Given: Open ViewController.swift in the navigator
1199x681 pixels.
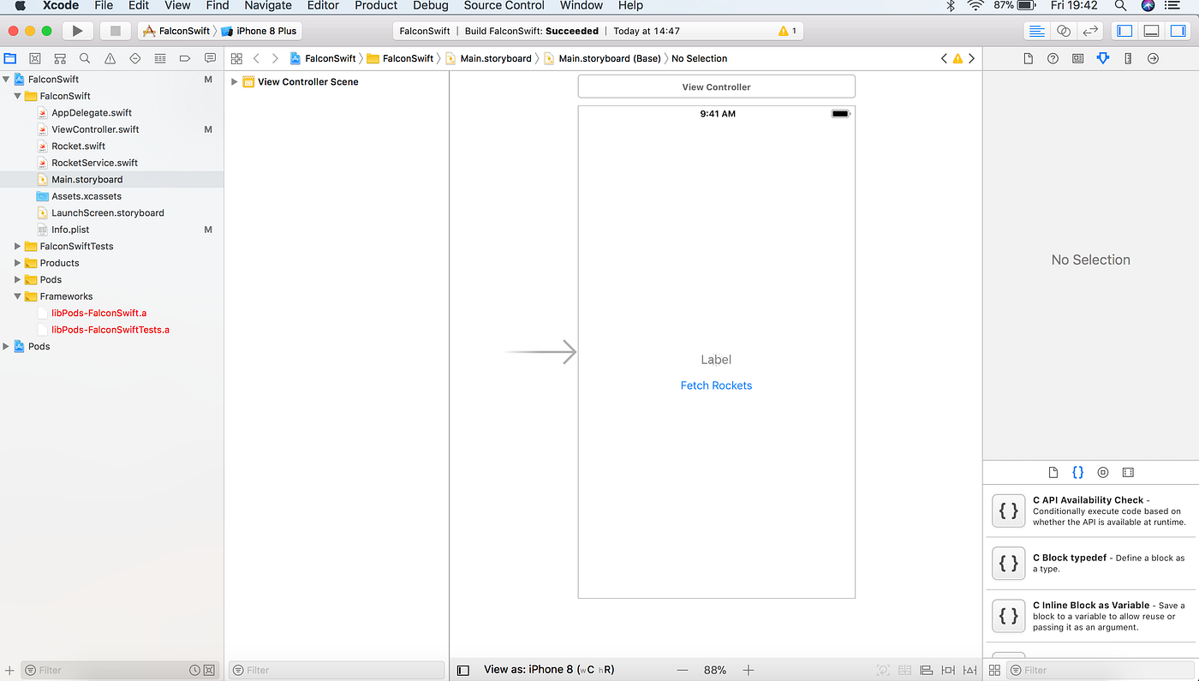Looking at the screenshot, I should (95, 129).
